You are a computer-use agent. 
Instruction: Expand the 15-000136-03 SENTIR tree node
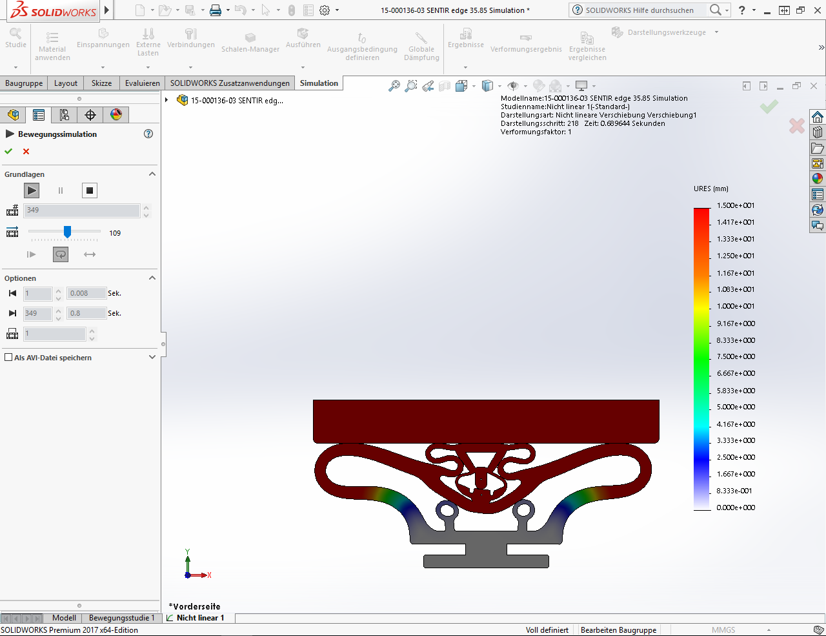click(x=167, y=100)
